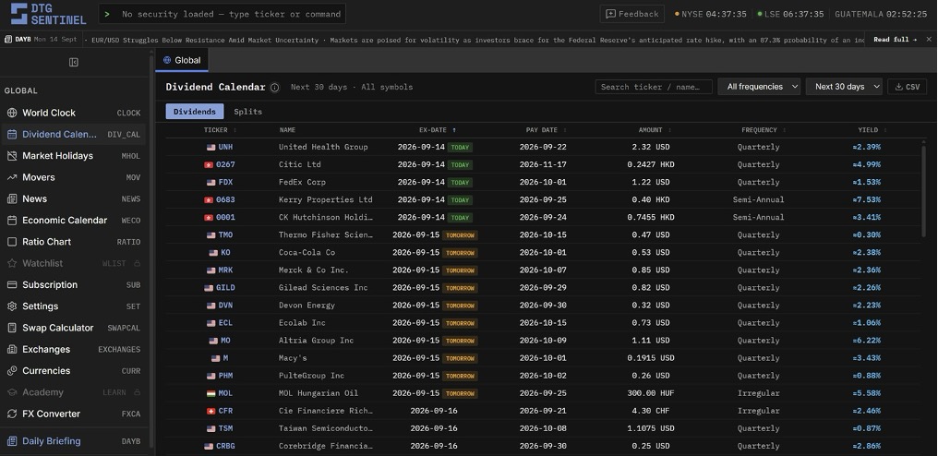Click the Watchlist star icon
938x456 pixels.
[x=11, y=263]
